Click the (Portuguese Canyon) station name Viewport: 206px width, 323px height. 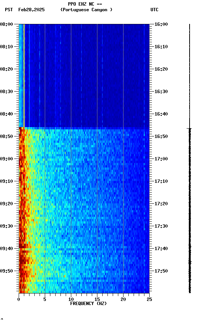(x=86, y=10)
